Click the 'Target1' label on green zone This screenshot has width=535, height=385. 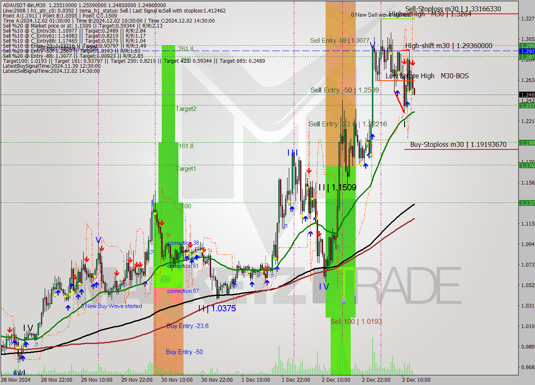(186, 169)
